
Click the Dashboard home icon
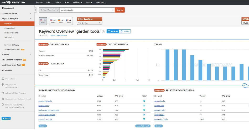click(x=3, y=8)
